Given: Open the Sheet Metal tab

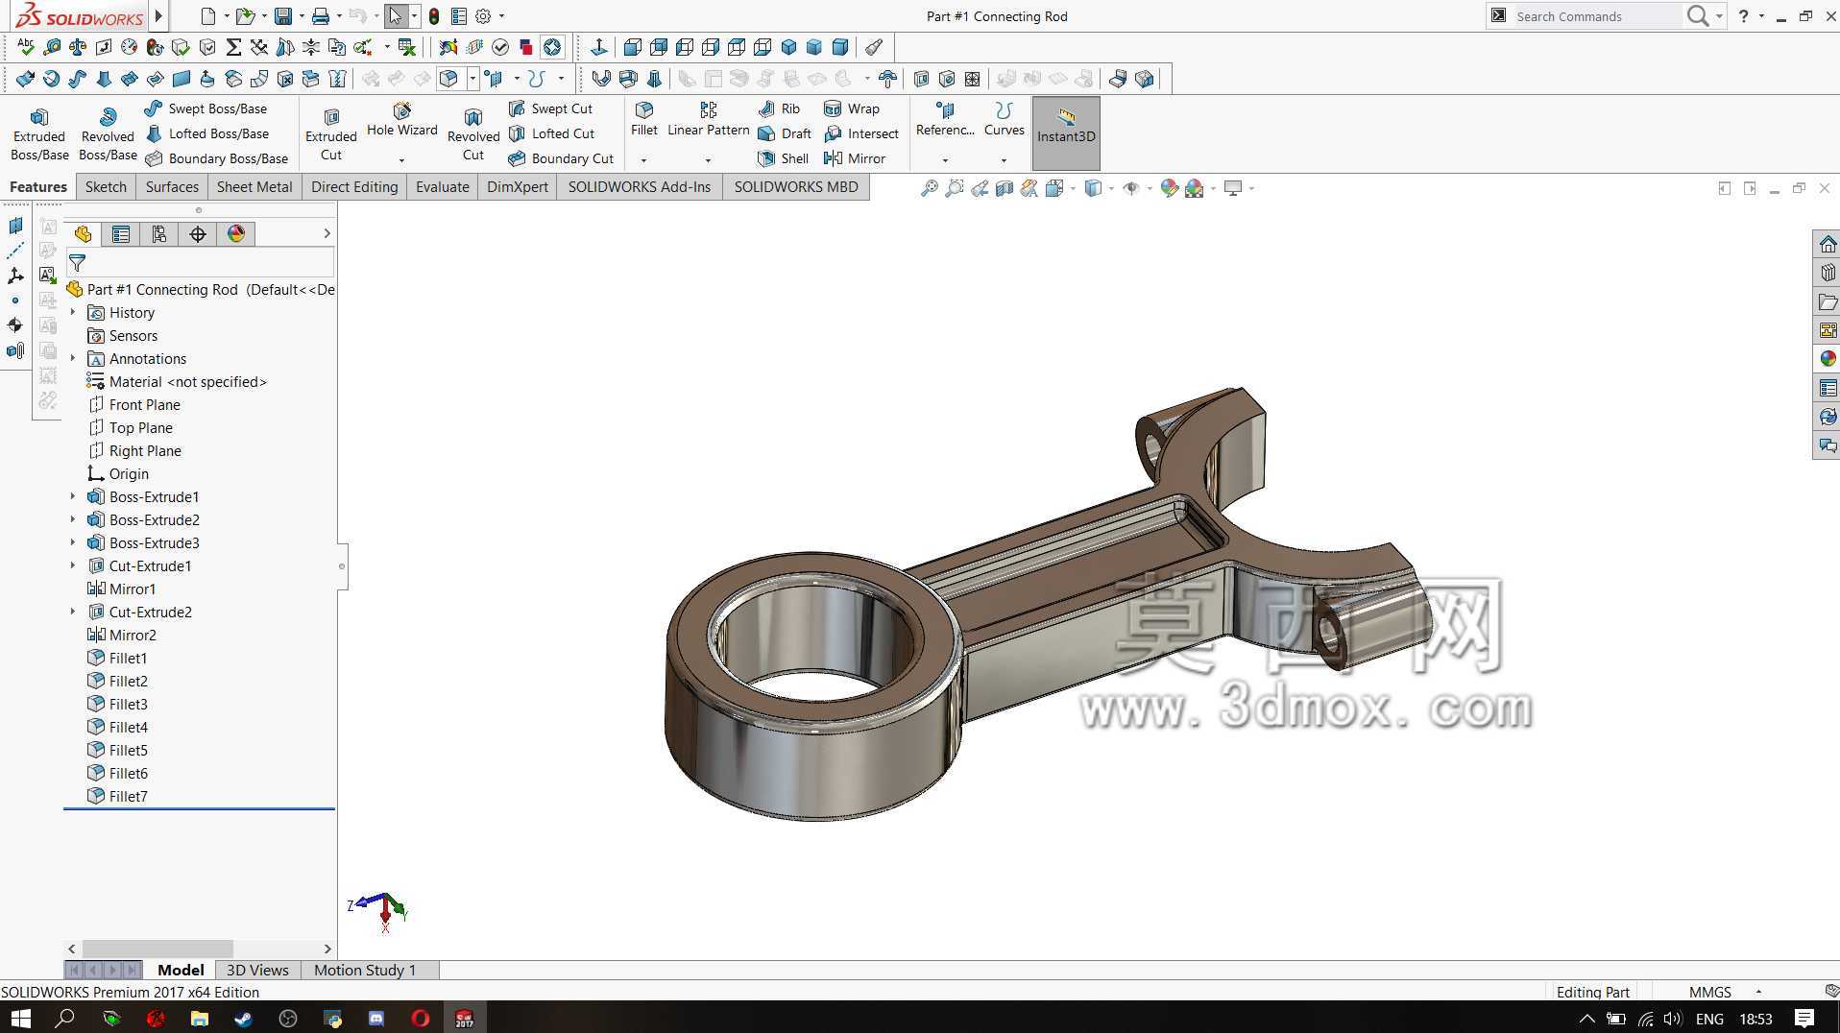Looking at the screenshot, I should pos(254,186).
